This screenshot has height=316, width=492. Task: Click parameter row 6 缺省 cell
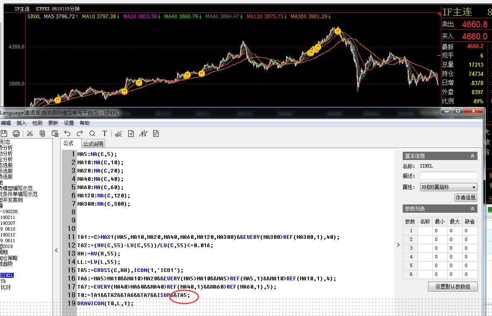(x=470, y=274)
